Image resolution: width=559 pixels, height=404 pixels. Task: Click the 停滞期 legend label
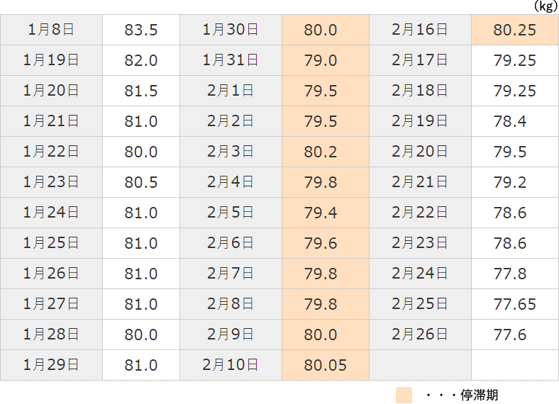point(479,395)
